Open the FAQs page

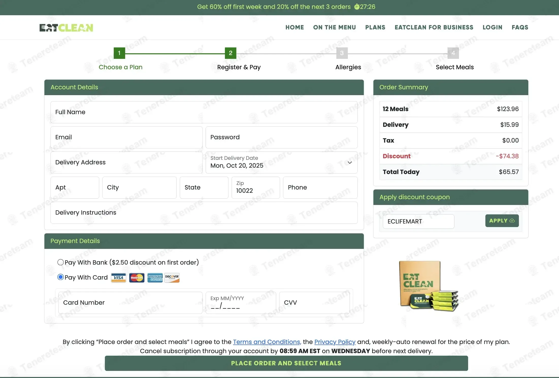click(520, 27)
